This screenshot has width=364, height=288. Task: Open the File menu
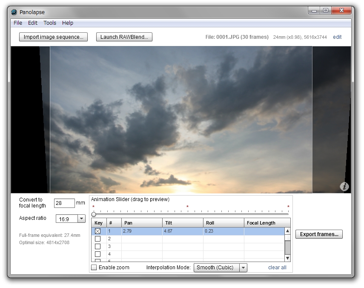click(17, 23)
